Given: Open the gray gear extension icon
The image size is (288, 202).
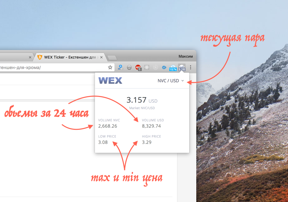Looking at the screenshot, I should click(129, 68).
